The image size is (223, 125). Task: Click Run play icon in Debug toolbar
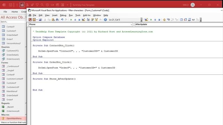pos(151,20)
